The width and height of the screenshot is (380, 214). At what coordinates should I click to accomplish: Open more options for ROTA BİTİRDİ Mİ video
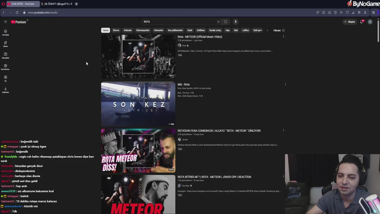coord(284,177)
